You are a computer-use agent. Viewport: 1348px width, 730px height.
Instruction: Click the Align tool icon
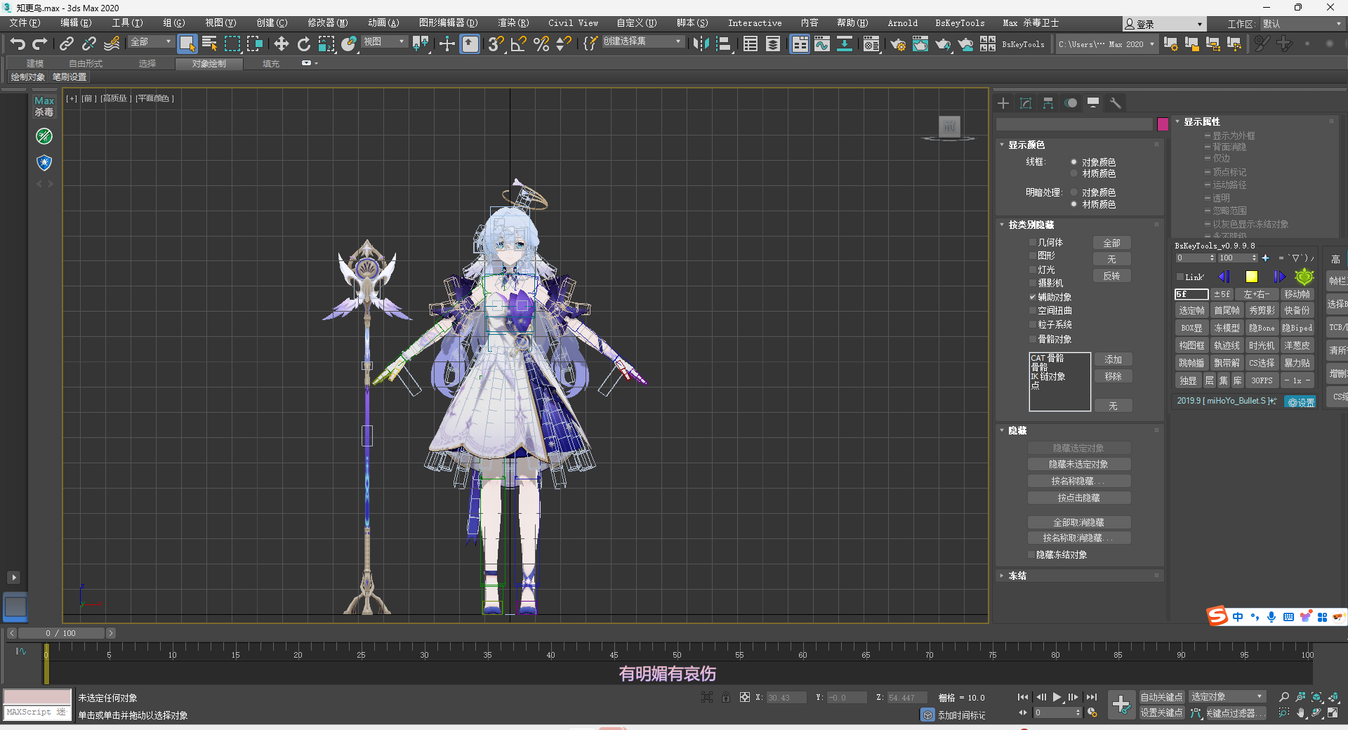[723, 44]
